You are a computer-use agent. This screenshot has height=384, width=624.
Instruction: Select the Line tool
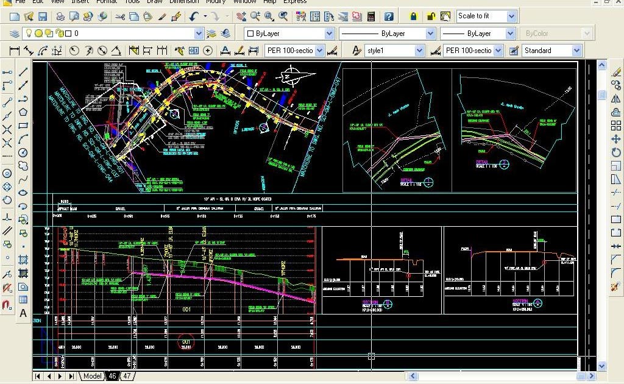pos(24,72)
